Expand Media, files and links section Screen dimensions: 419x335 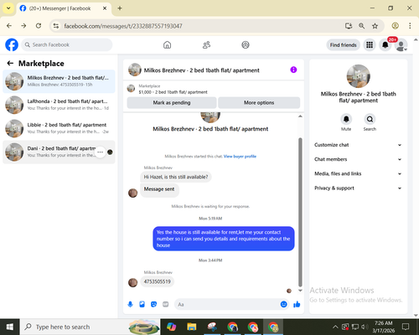(x=358, y=173)
